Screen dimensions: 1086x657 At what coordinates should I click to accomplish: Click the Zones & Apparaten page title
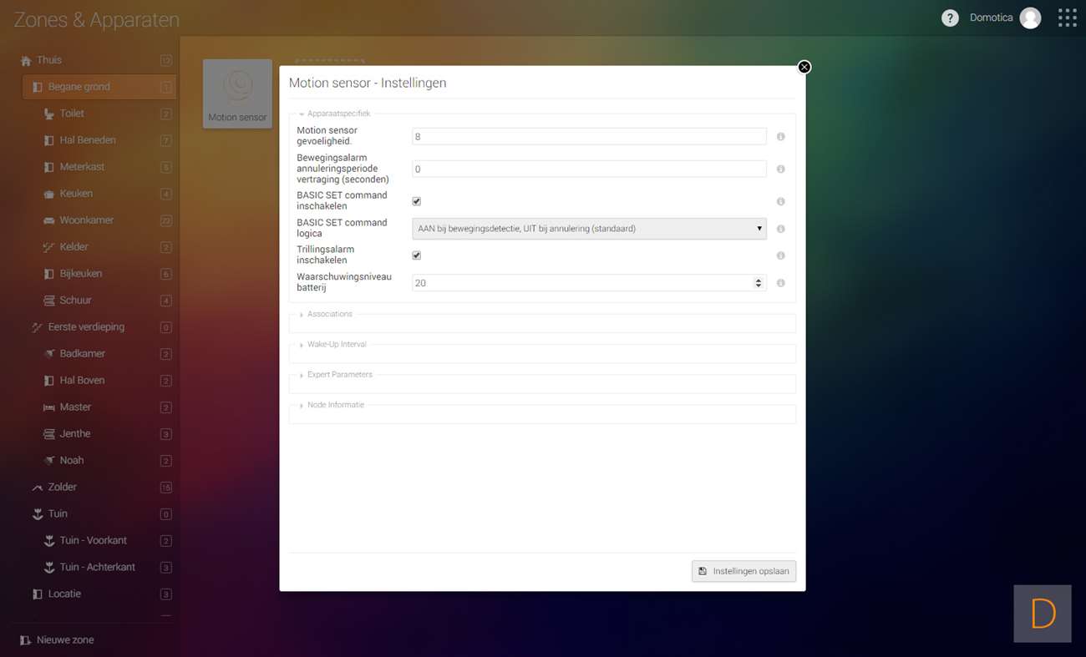click(97, 20)
